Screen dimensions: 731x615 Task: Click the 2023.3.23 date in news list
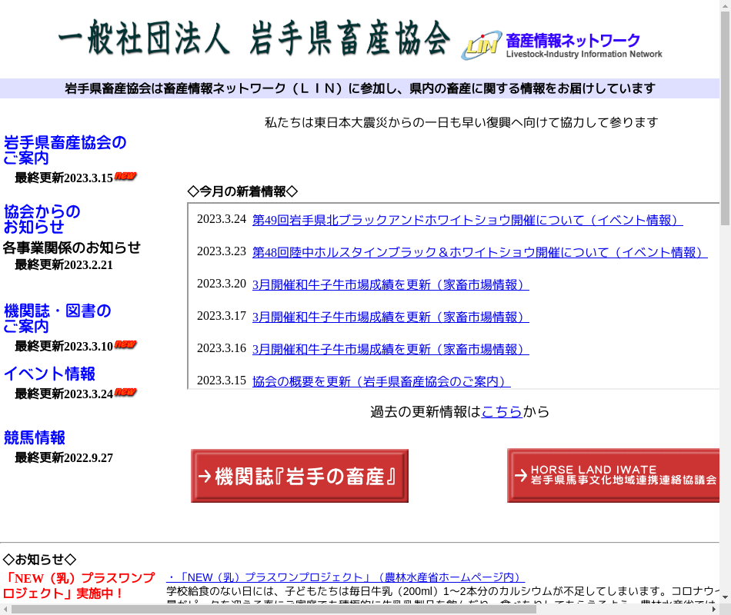(x=222, y=251)
